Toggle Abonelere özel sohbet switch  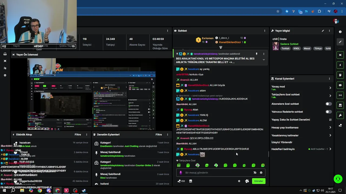click(x=329, y=104)
